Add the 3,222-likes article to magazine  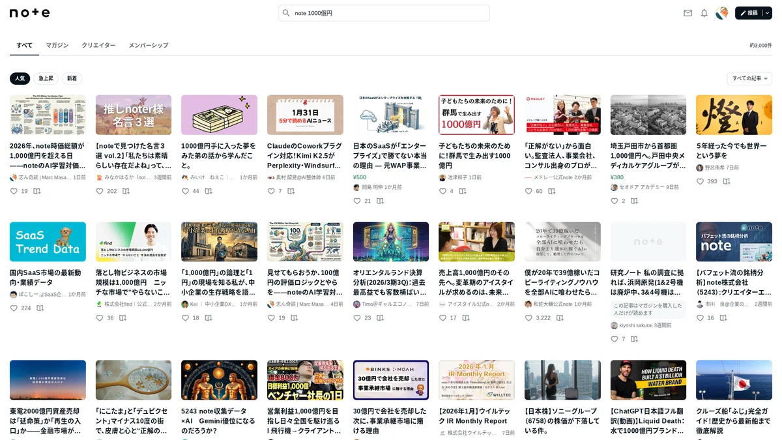tap(560, 317)
